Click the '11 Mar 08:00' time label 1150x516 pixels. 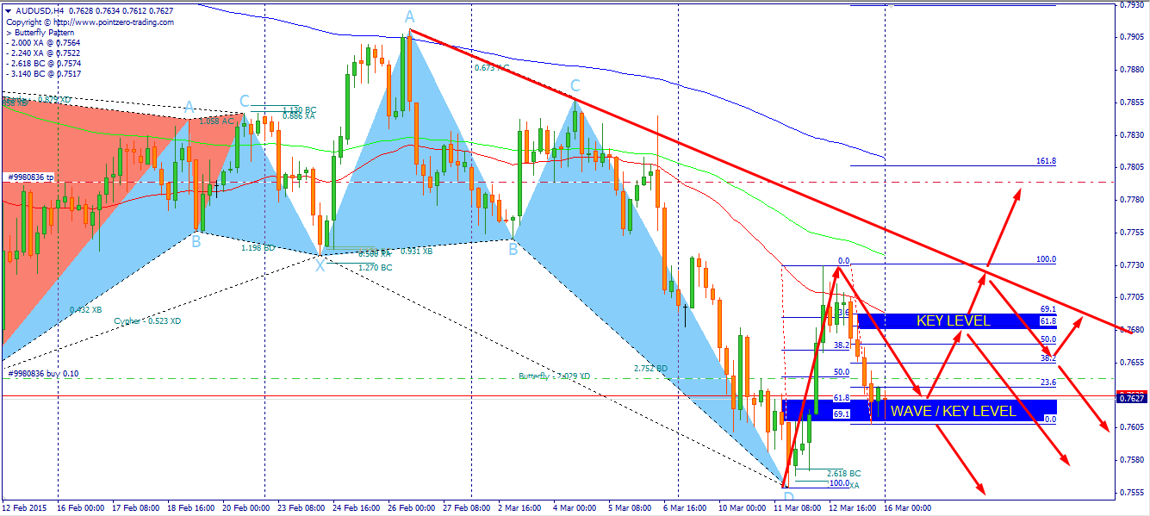point(797,508)
